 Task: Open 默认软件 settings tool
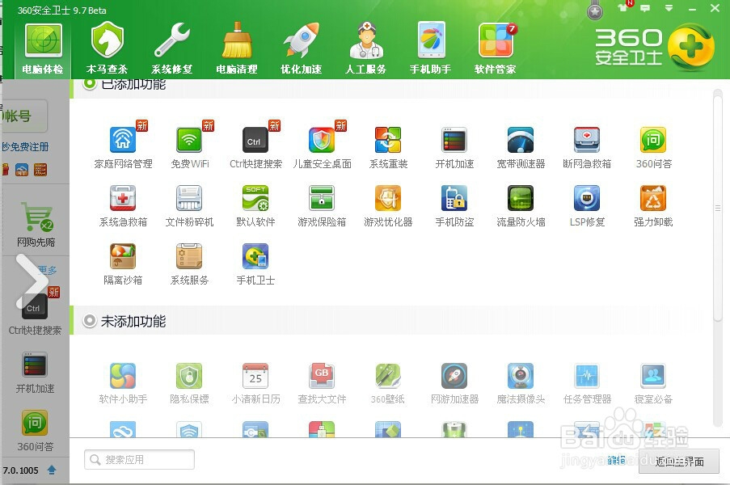click(255, 206)
